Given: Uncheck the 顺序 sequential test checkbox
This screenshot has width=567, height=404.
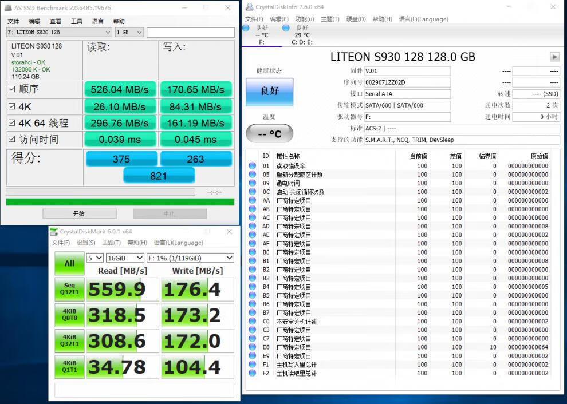Looking at the screenshot, I should coord(11,89).
